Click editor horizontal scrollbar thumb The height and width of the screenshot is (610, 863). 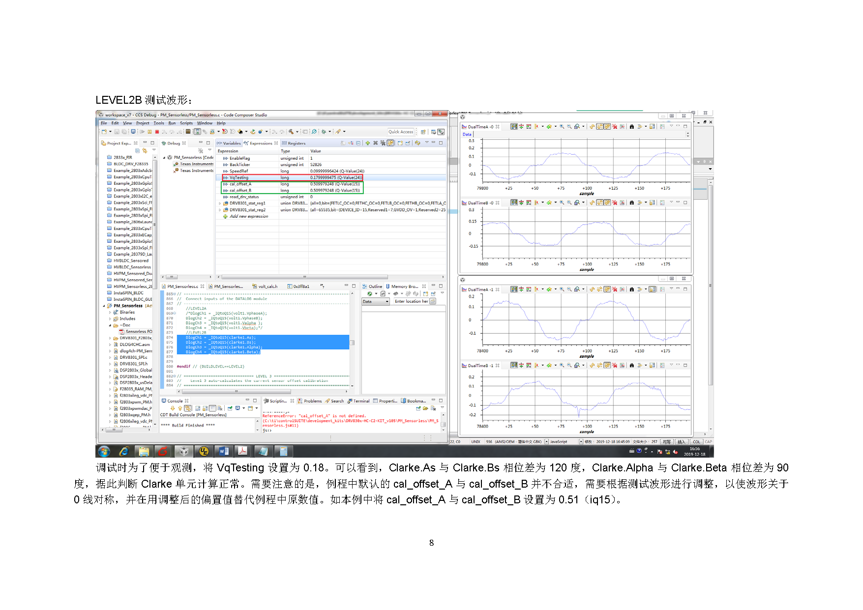point(236,391)
